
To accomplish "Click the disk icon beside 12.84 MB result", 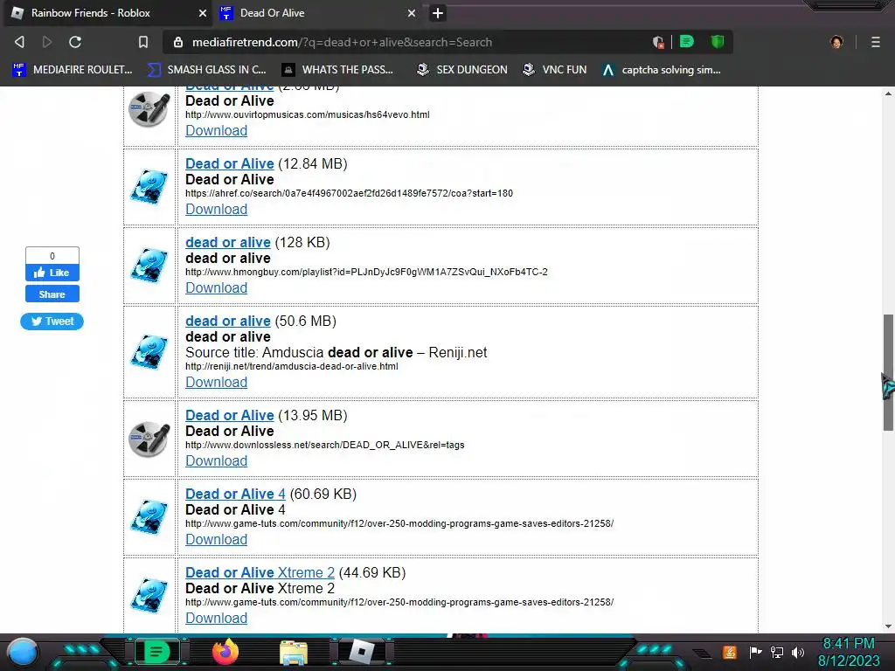I will [149, 187].
